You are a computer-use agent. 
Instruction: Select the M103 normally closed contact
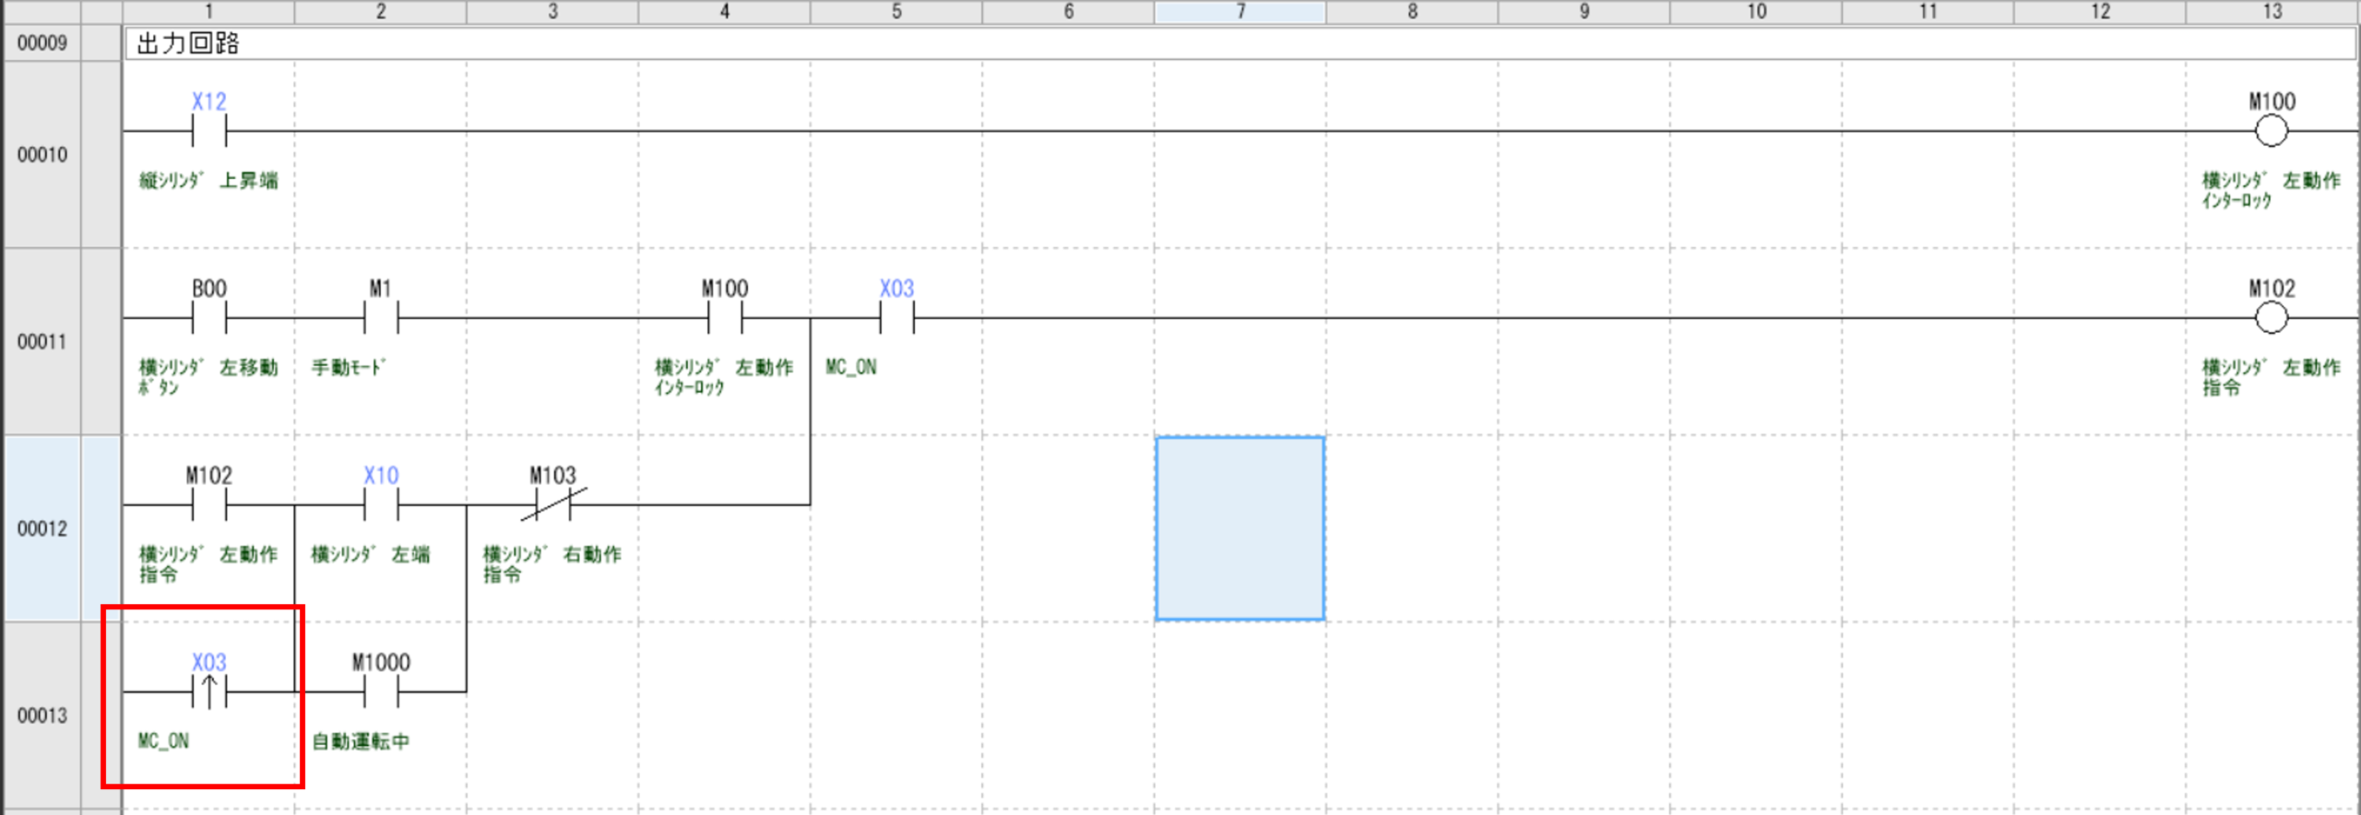pyautogui.click(x=553, y=504)
